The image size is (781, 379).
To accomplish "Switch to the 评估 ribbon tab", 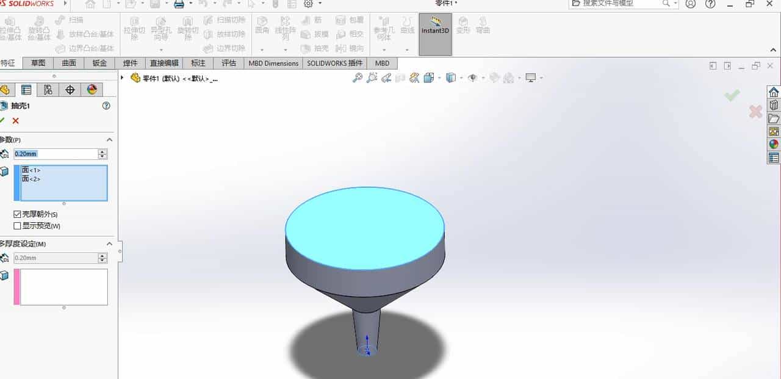I will pyautogui.click(x=228, y=63).
